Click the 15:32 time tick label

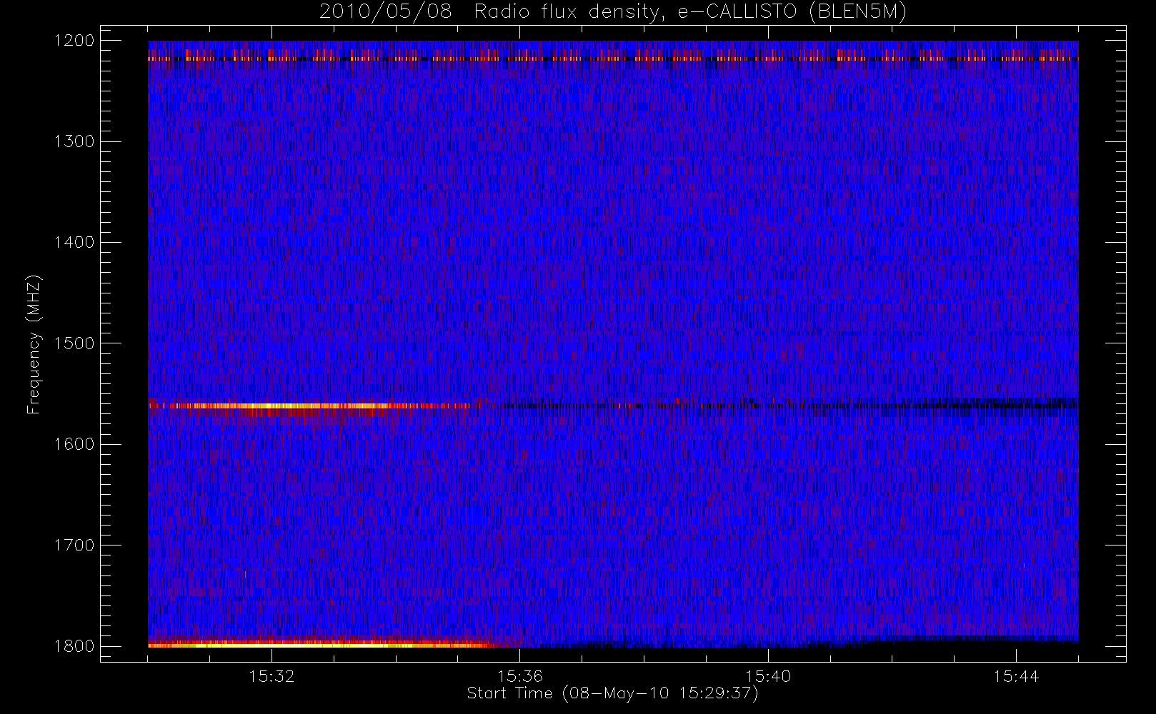click(271, 676)
